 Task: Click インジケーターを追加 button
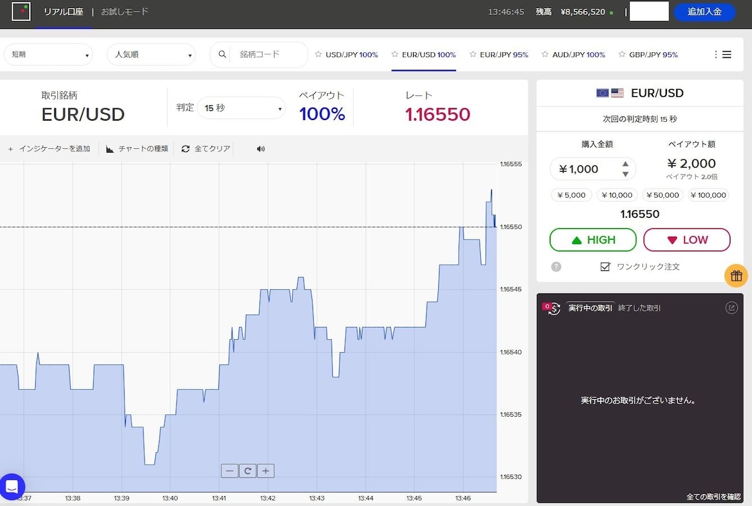click(x=49, y=148)
